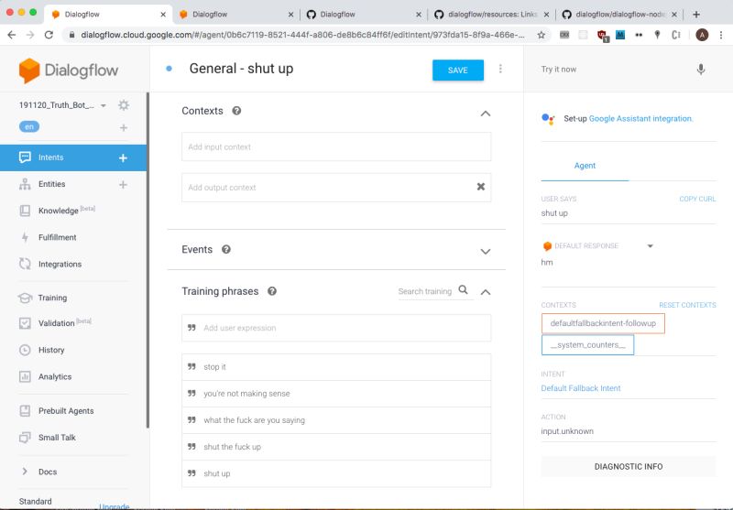Image resolution: width=733 pixels, height=510 pixels.
Task: Add a new language with plus icon
Action: [x=124, y=127]
